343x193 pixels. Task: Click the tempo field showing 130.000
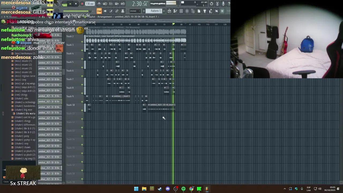tap(90, 4)
